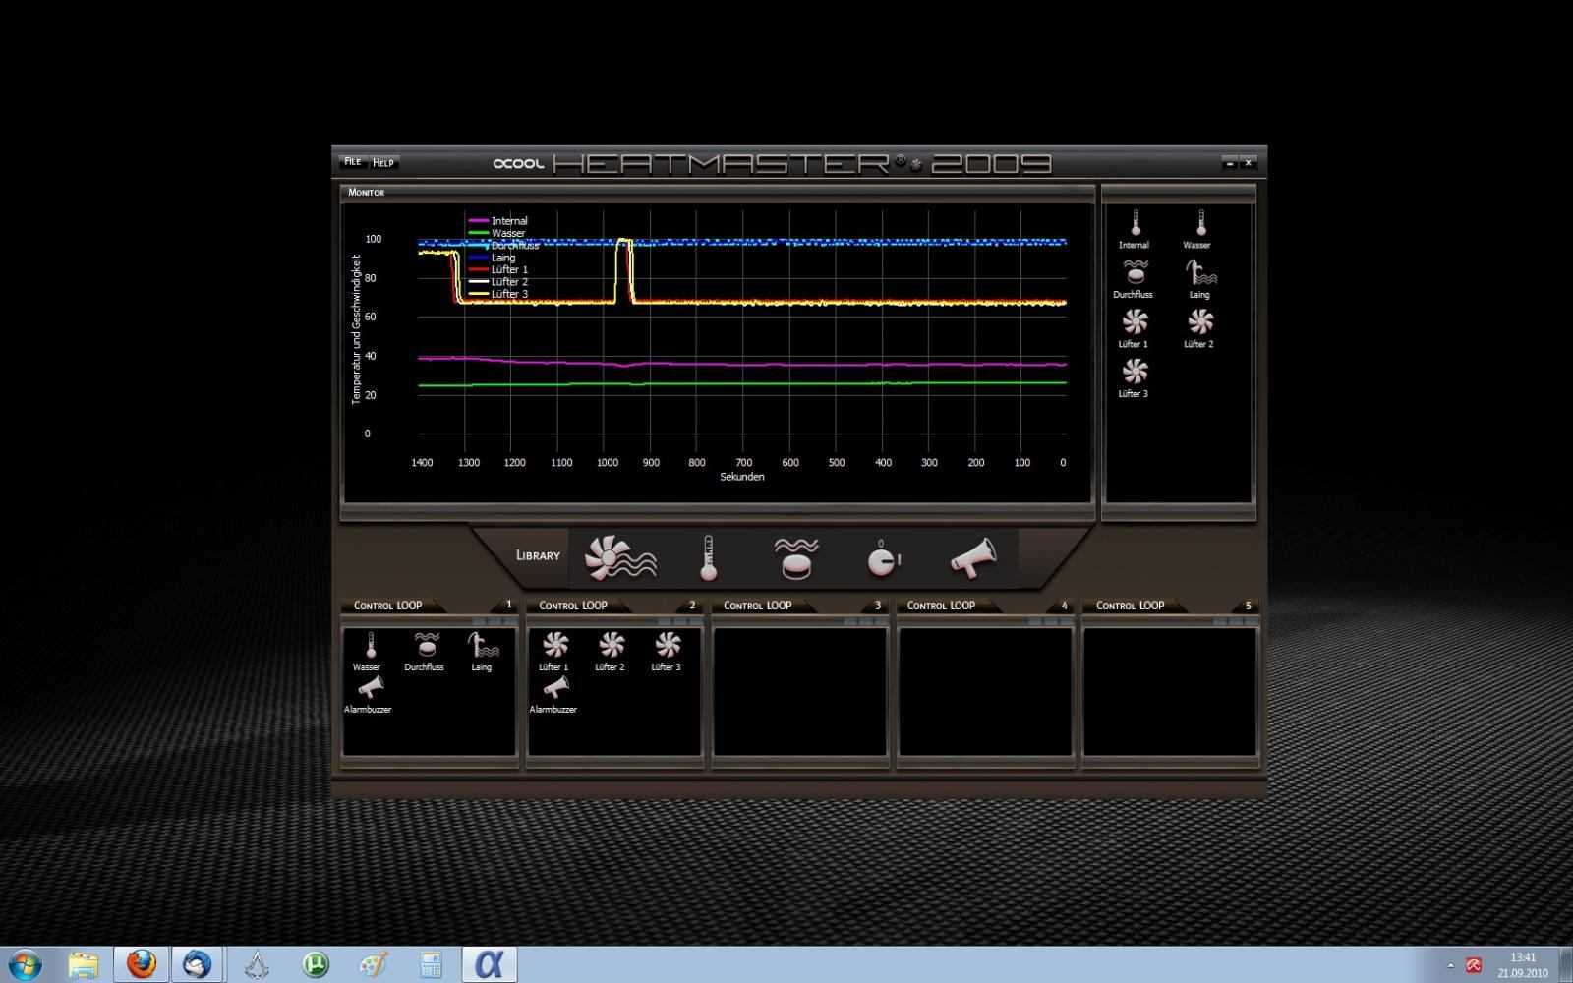Show hidden system tray icons
The height and width of the screenshot is (983, 1573).
tap(1450, 965)
